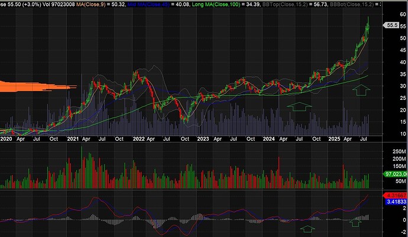Screen dimensions: 408x237
Task: Click the 35 price axis label
Action: pyautogui.click(x=403, y=74)
